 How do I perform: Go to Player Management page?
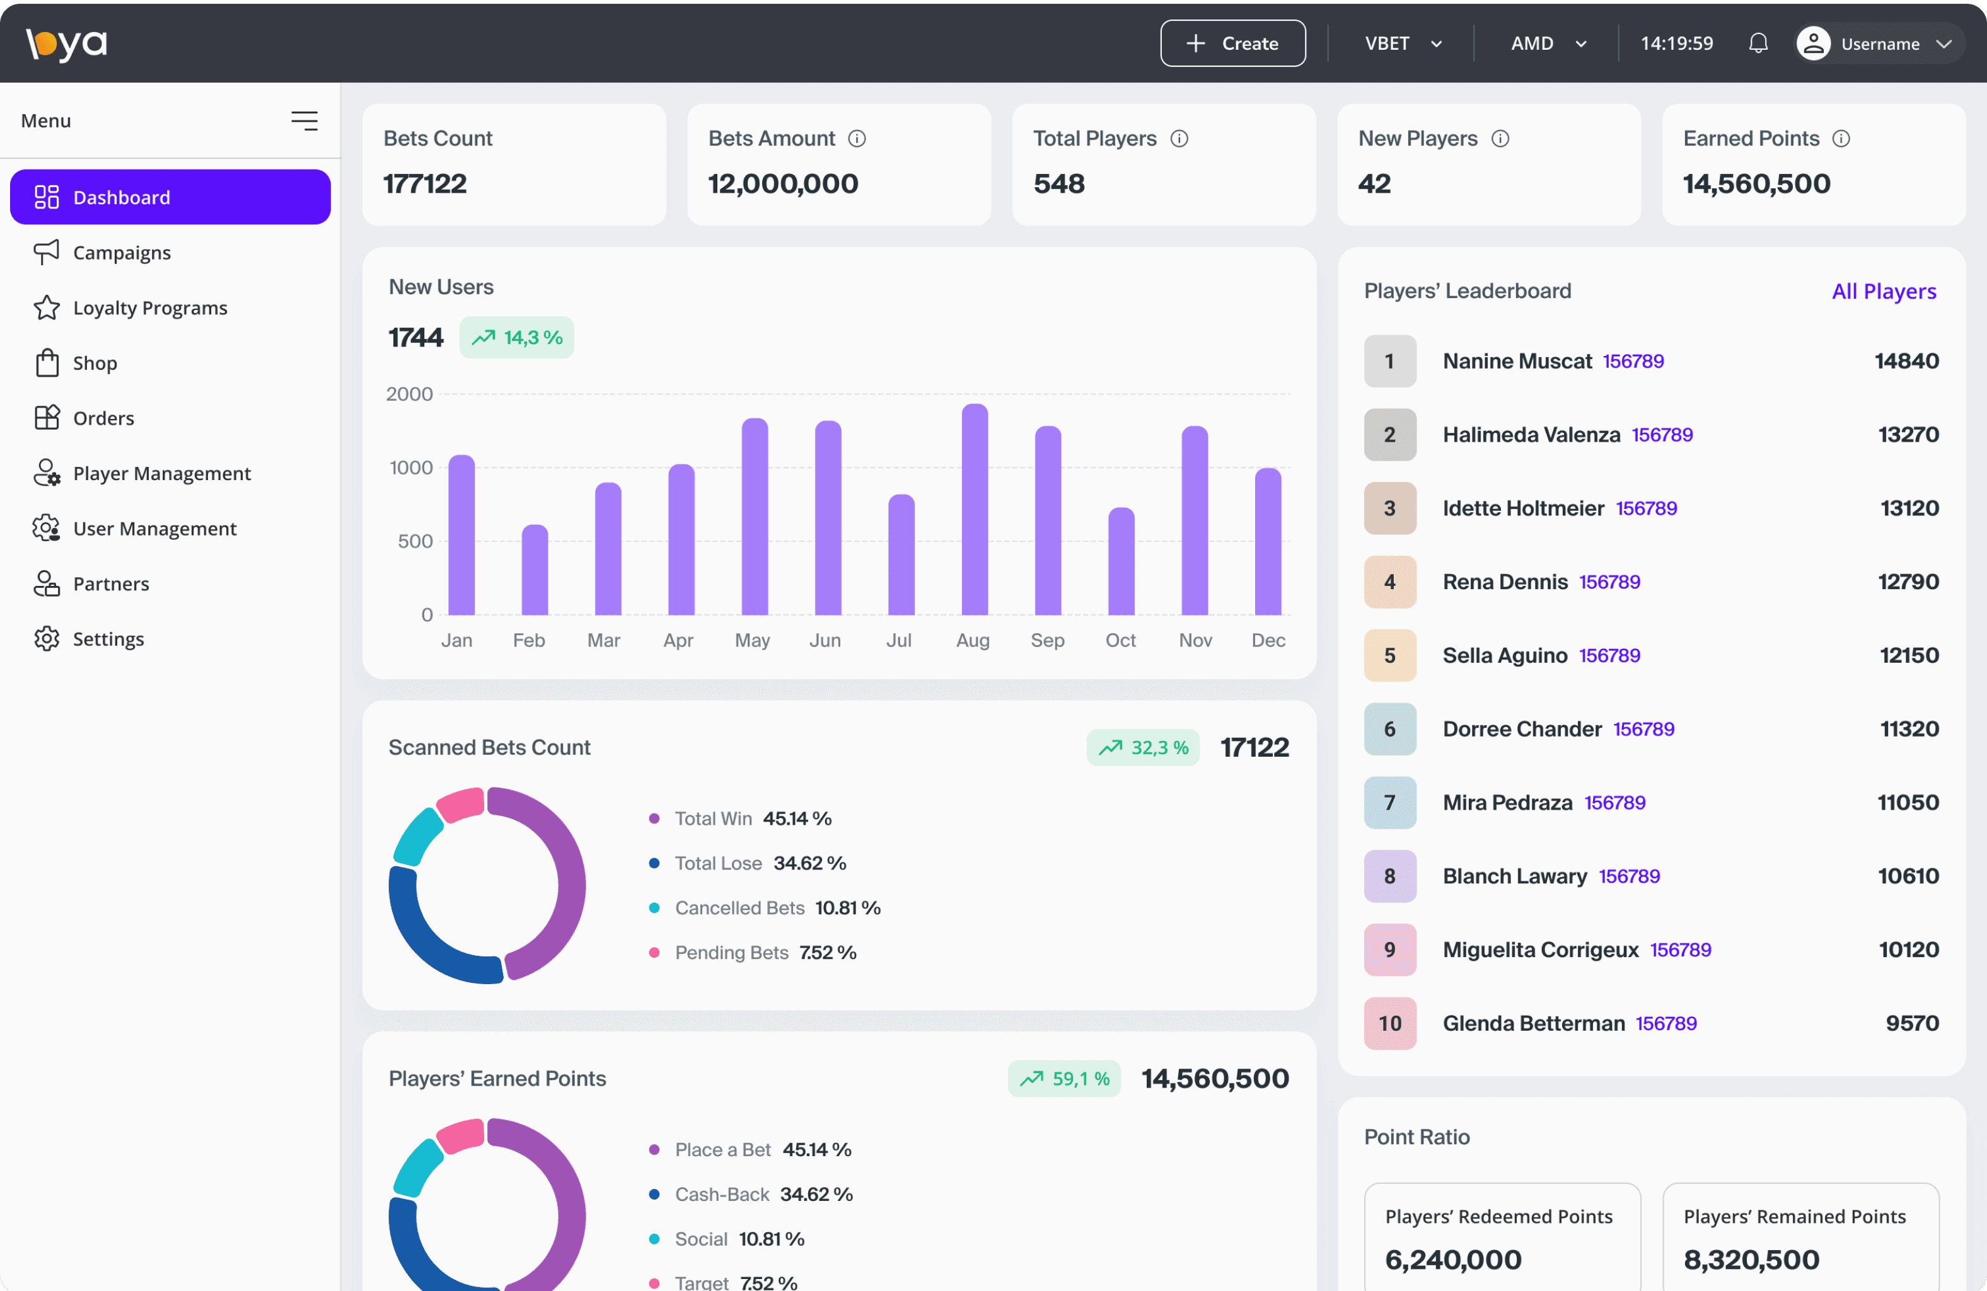[x=161, y=473]
